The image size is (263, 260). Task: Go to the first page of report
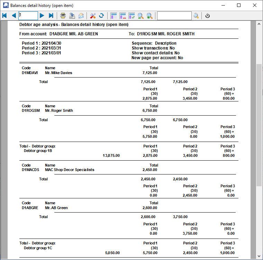[x=5, y=16]
